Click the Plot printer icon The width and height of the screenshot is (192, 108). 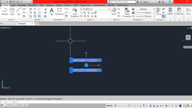point(18,2)
